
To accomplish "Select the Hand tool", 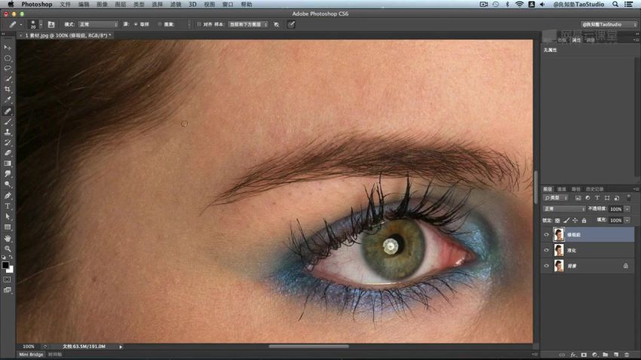I will pyautogui.click(x=8, y=238).
